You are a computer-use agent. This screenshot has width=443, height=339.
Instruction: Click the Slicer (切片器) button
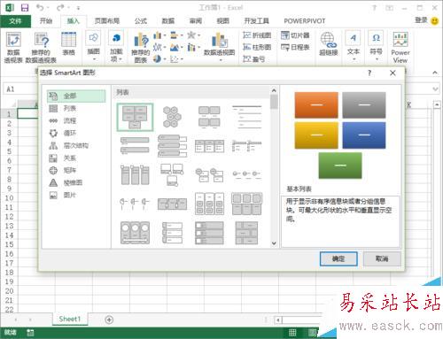pos(295,35)
